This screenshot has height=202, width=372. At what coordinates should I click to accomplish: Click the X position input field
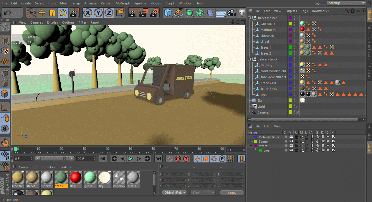click(x=174, y=174)
